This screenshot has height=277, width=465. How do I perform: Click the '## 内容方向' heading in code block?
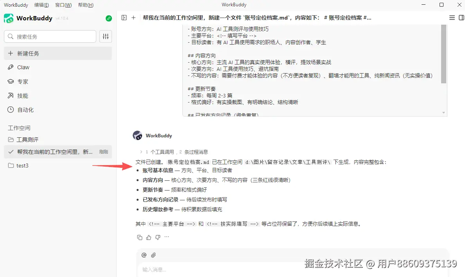click(x=202, y=56)
